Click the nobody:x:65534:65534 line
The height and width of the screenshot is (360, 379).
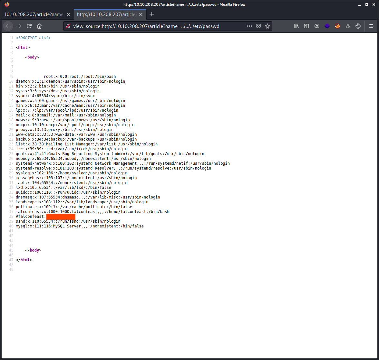tap(83, 159)
